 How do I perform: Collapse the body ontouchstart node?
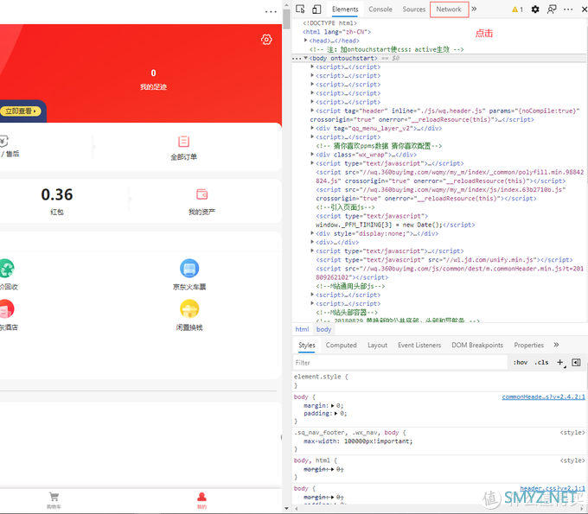point(305,58)
